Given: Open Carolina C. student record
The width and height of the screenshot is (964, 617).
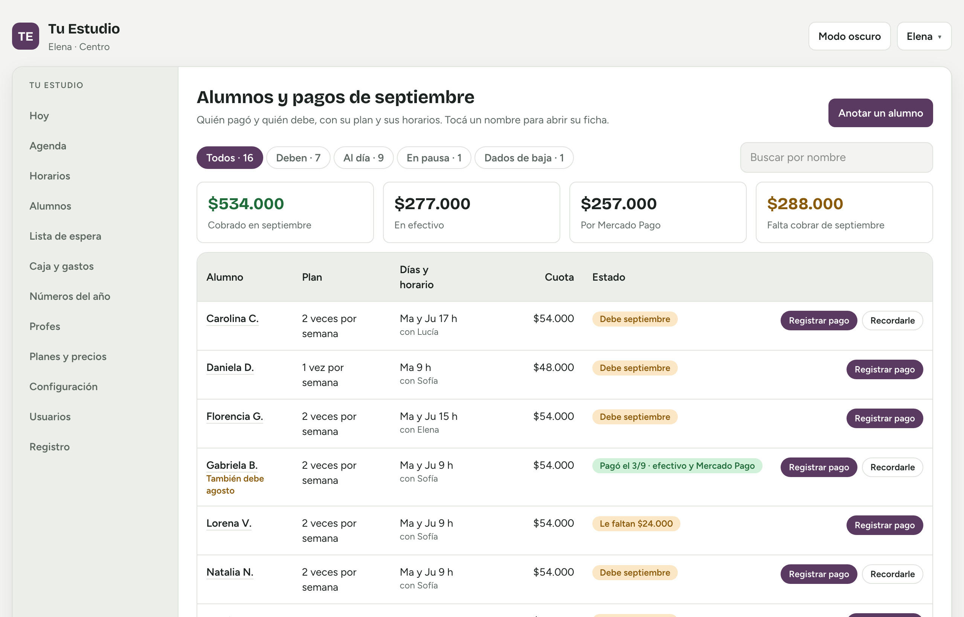Looking at the screenshot, I should point(232,319).
